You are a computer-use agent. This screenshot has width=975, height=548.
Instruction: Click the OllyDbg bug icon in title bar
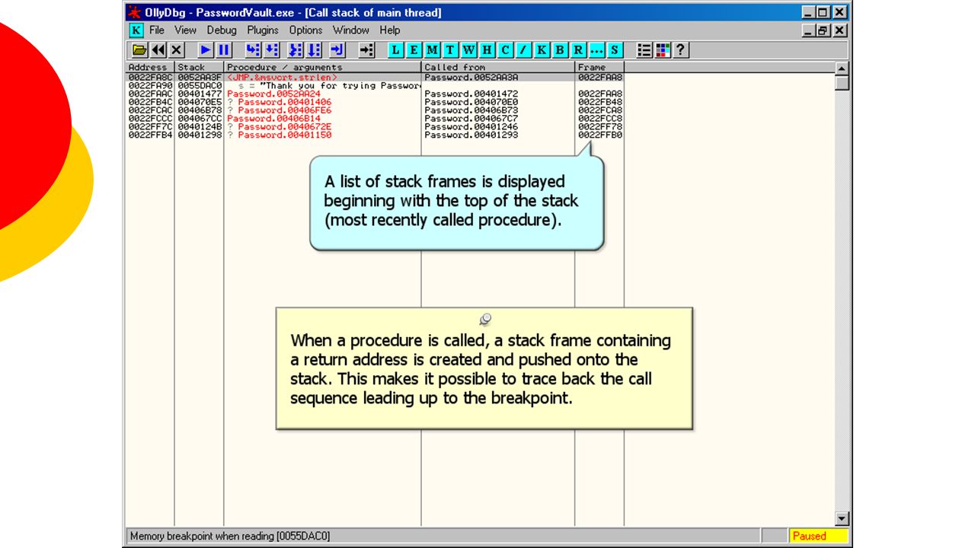click(135, 12)
